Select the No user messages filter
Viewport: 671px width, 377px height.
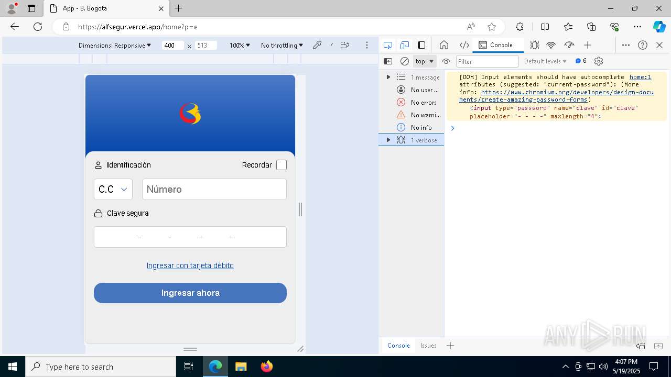(x=412, y=90)
